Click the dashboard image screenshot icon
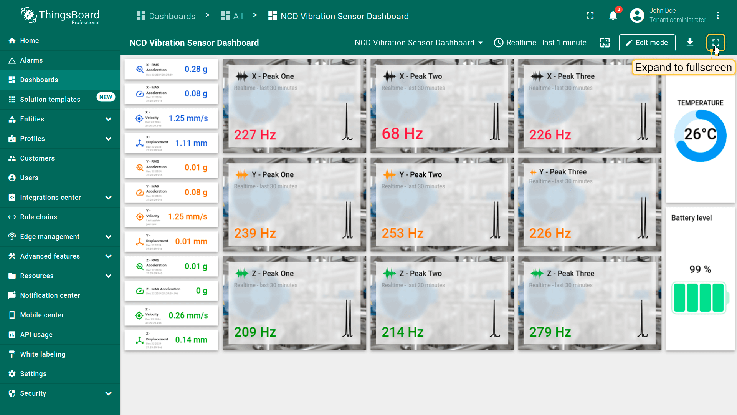The image size is (737, 415). coord(605,43)
